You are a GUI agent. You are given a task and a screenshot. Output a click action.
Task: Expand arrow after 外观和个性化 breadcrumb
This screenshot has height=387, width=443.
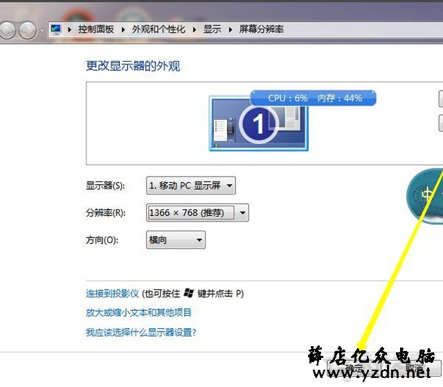tap(195, 29)
